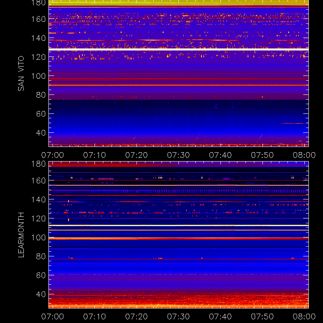Image resolution: width=323 pixels, height=323 pixels.
Task: Click 07:50 time label under Learmonth plot
Action: (x=262, y=317)
